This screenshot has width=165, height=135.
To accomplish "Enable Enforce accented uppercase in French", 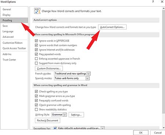I will click(36, 59).
